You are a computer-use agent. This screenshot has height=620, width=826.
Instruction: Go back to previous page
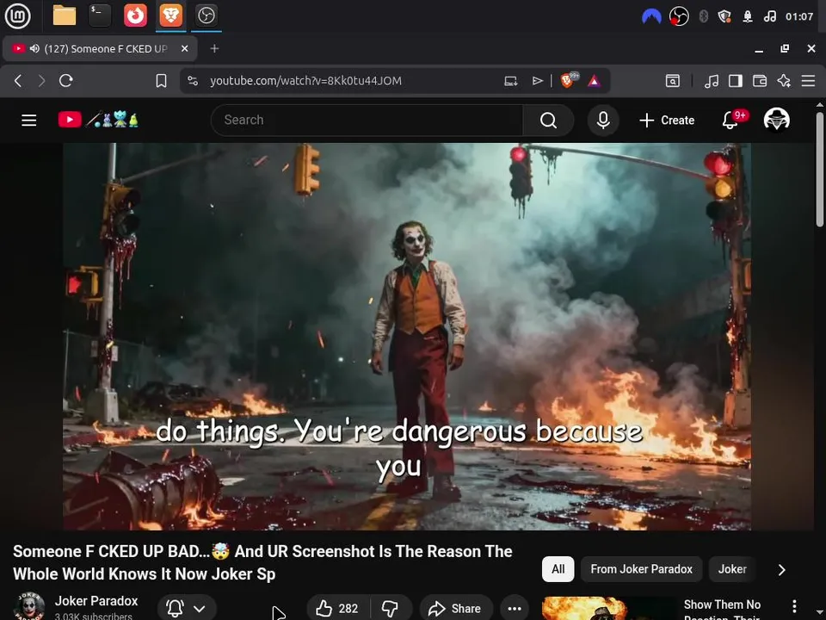click(x=18, y=81)
